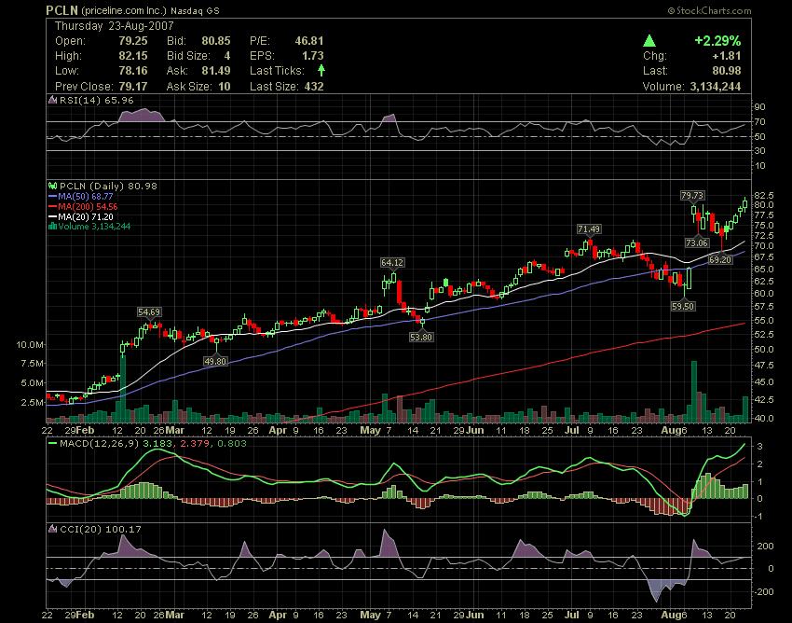Image resolution: width=792 pixels, height=623 pixels.
Task: Click the 71.49 peak price label
Action: tap(589, 229)
